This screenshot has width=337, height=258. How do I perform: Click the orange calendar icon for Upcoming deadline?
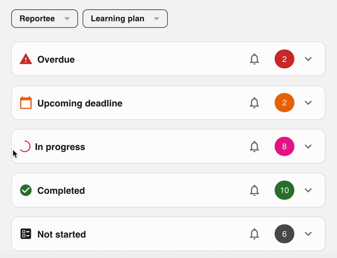(26, 103)
